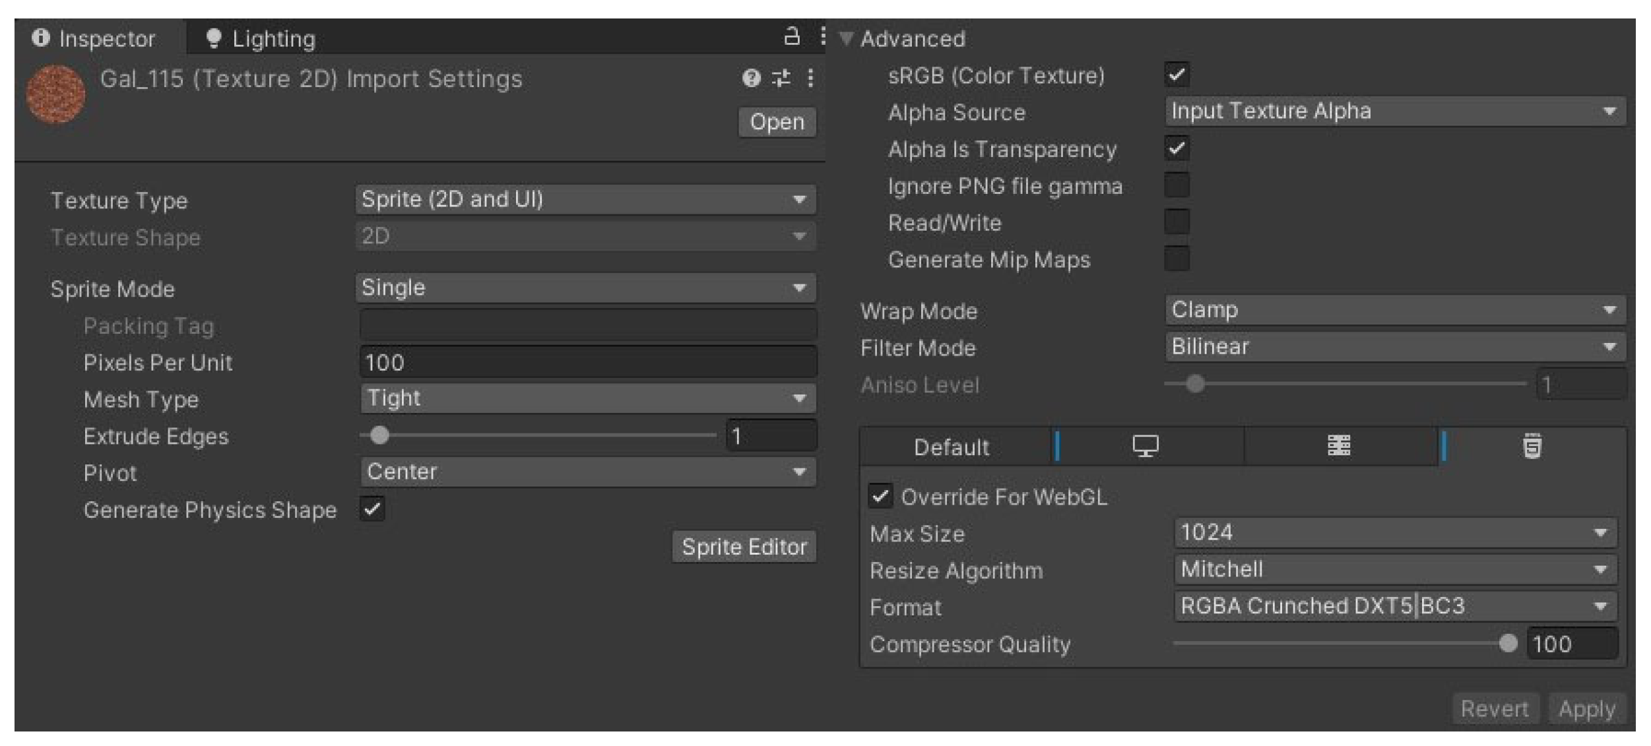Switch to the Lighting tab
Screen dimensions: 1651x746
pyautogui.click(x=262, y=39)
